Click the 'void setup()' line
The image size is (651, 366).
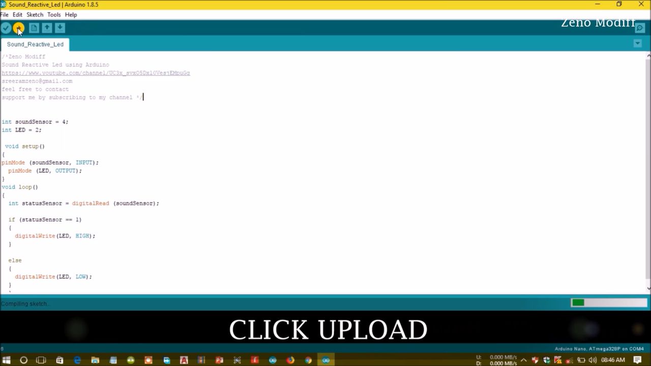pos(25,146)
